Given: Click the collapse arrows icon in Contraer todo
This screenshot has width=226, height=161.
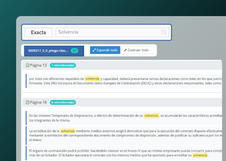Looking at the screenshot, I should point(125,50).
